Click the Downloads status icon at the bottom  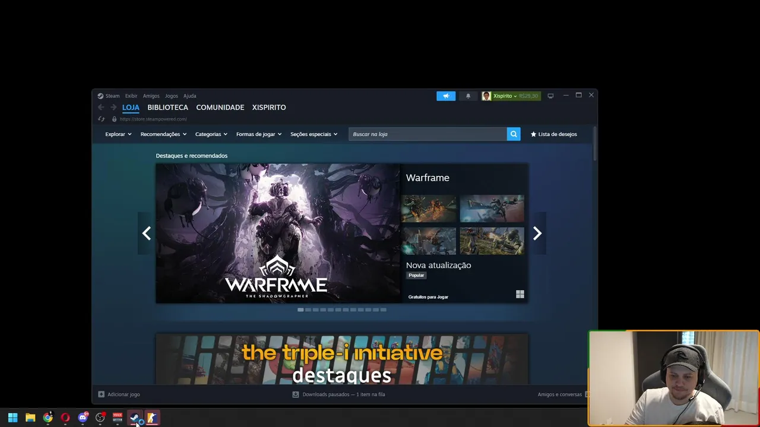[296, 394]
